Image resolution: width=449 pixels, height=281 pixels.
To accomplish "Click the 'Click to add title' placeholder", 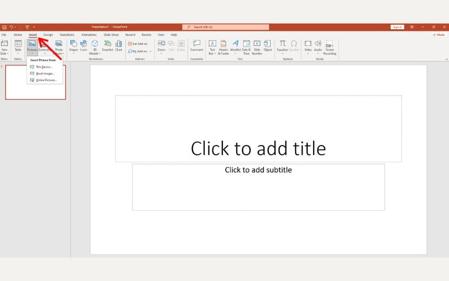I will tap(258, 129).
